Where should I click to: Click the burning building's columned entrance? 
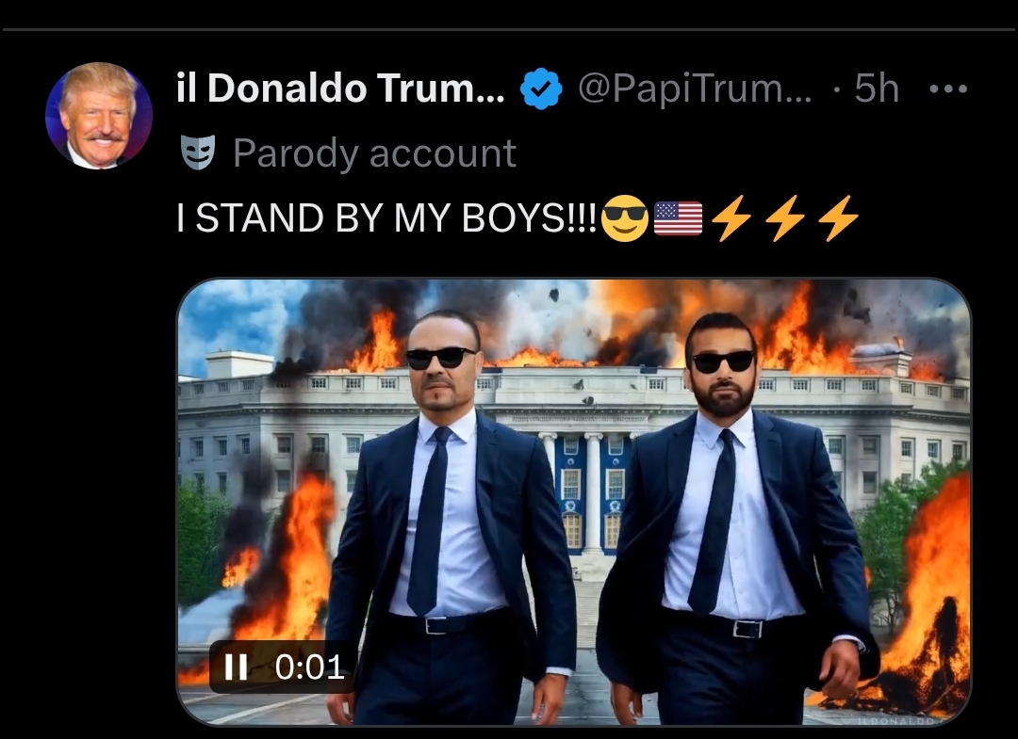click(591, 492)
